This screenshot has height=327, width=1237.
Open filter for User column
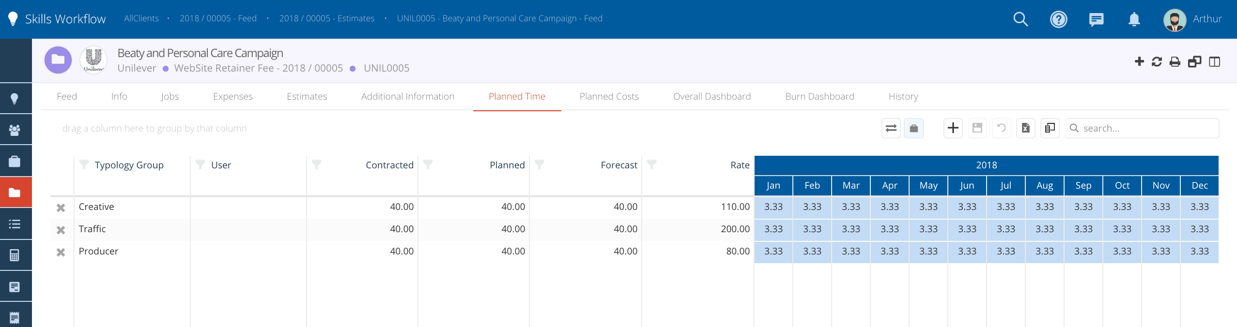(200, 165)
